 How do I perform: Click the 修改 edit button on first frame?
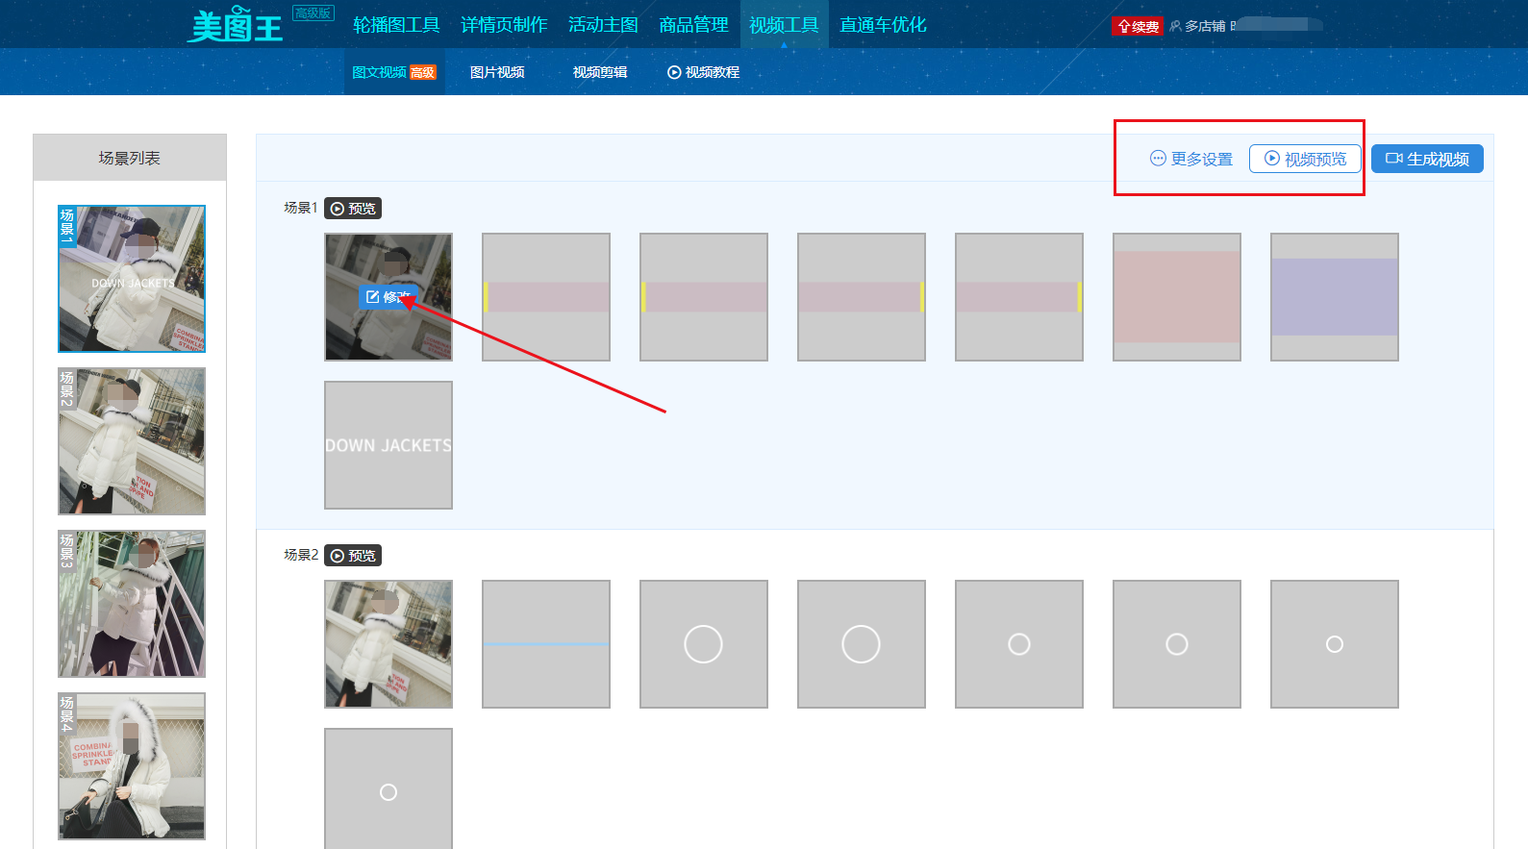pyautogui.click(x=388, y=297)
